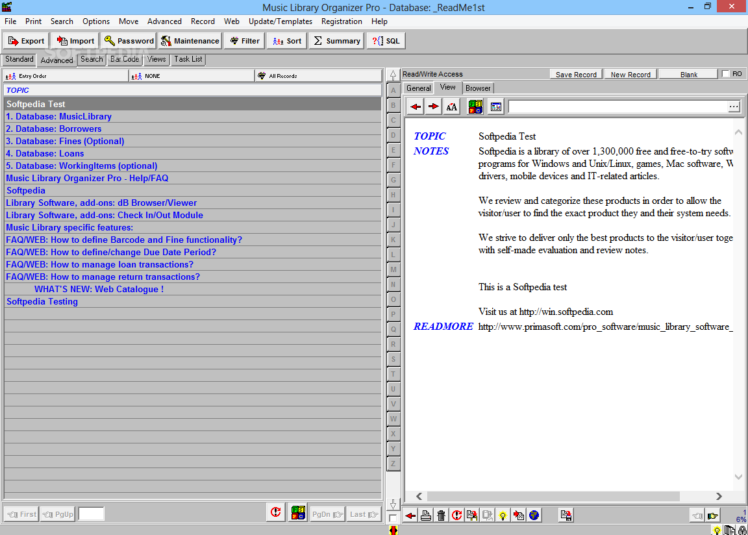This screenshot has height=535, width=748.
Task: Select record '1. Database: MusicLibrary'
Action: point(193,116)
